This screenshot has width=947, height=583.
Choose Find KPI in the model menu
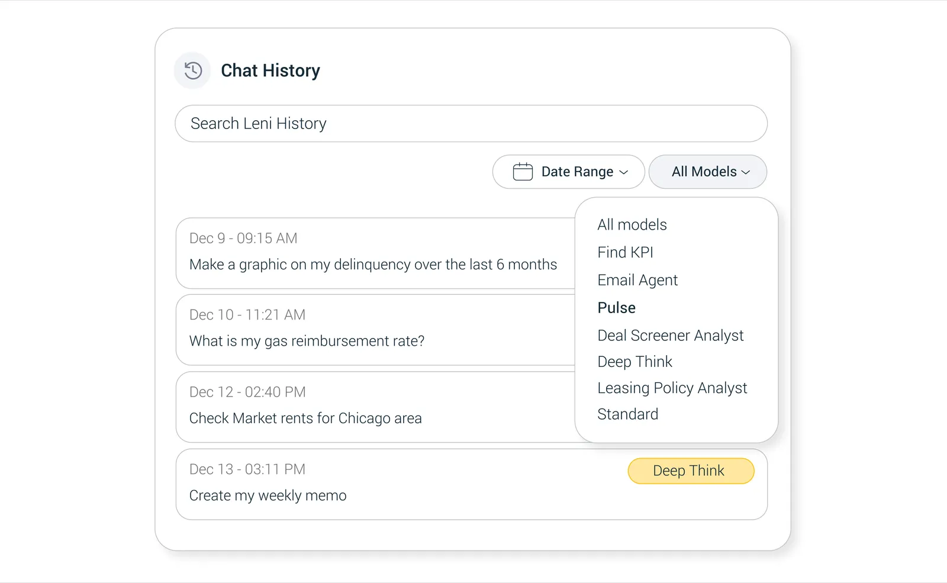[x=625, y=253]
